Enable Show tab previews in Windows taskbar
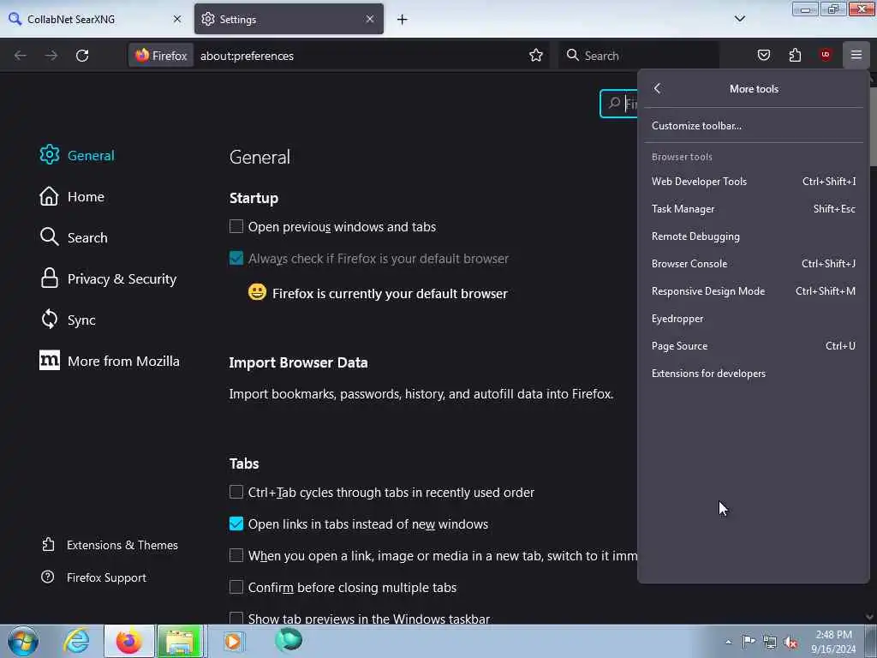This screenshot has height=658, width=877. (236, 619)
